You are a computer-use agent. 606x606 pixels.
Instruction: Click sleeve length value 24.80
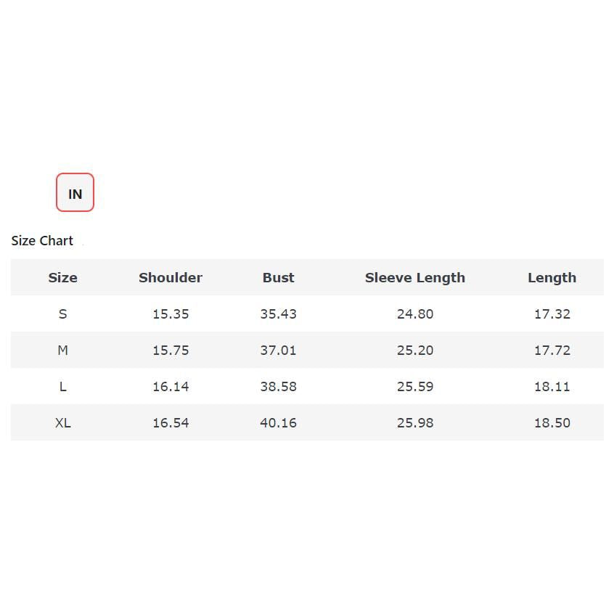(x=414, y=314)
